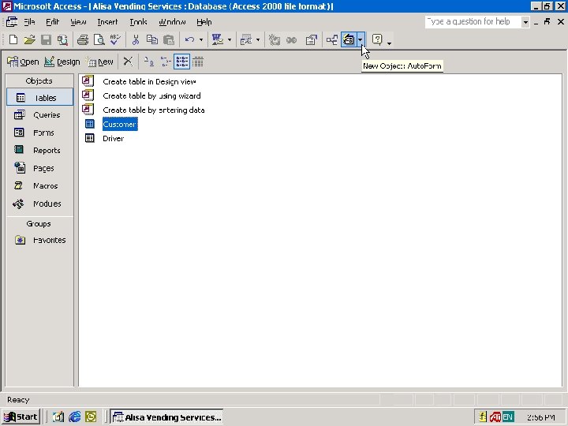Click the New Object AutoForm icon
568x426 pixels.
pos(349,39)
